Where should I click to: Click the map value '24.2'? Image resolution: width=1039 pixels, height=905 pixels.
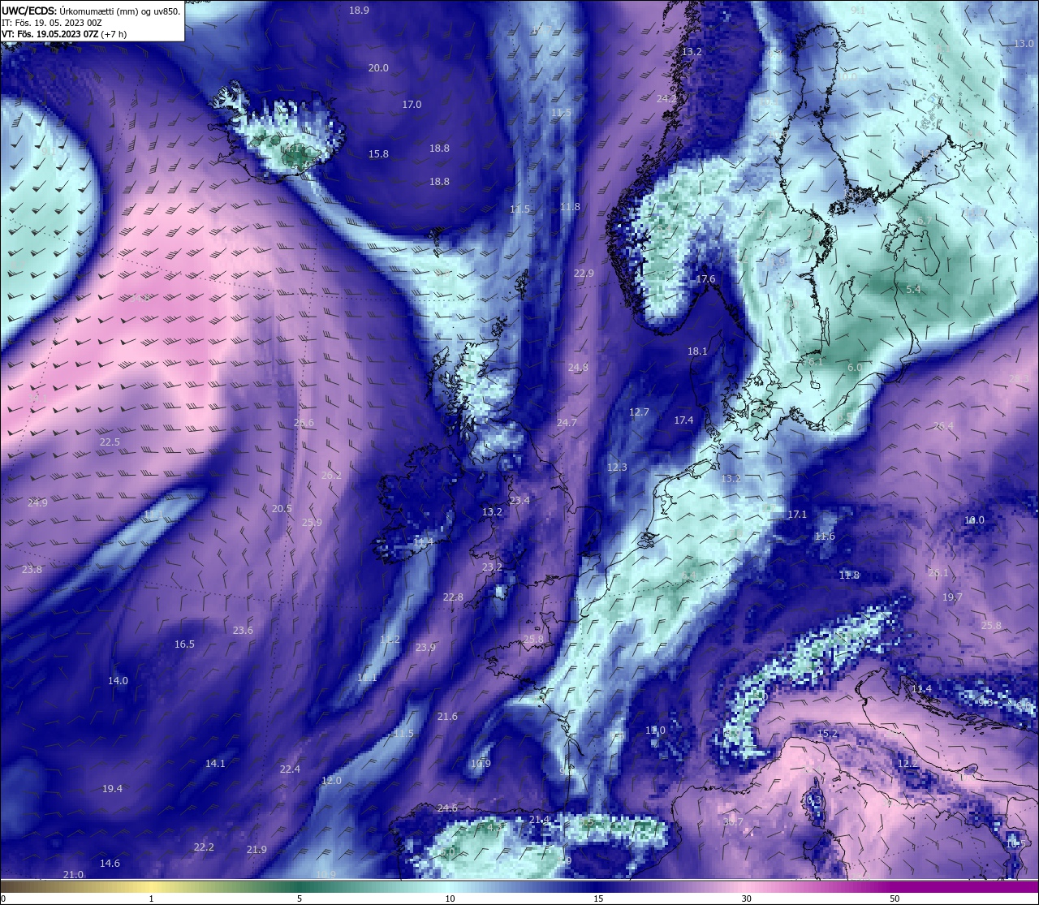pyautogui.click(x=666, y=99)
